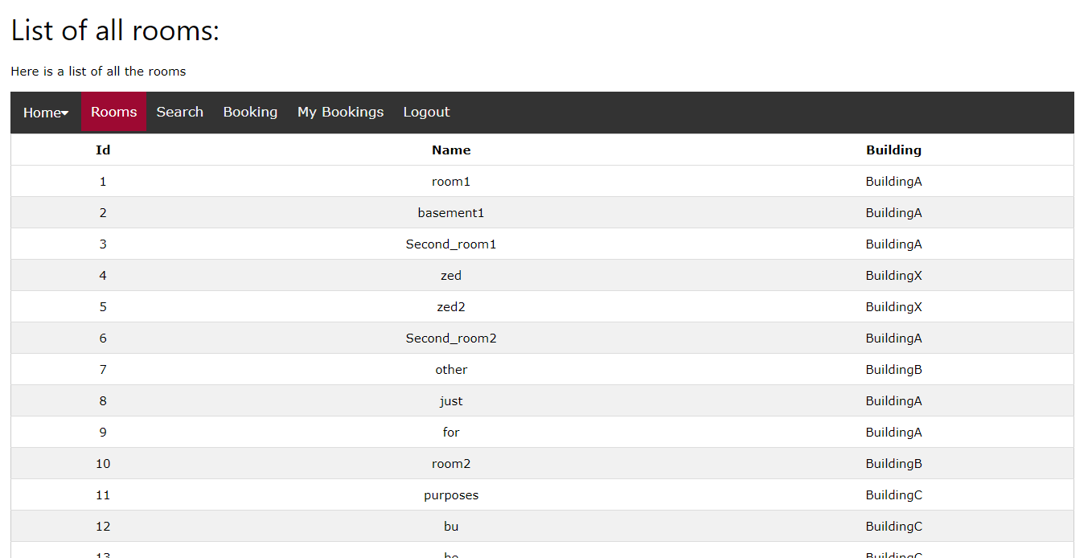Screen dimensions: 1092x558
Task: Click BuildingC in the bu row
Action: [893, 527]
